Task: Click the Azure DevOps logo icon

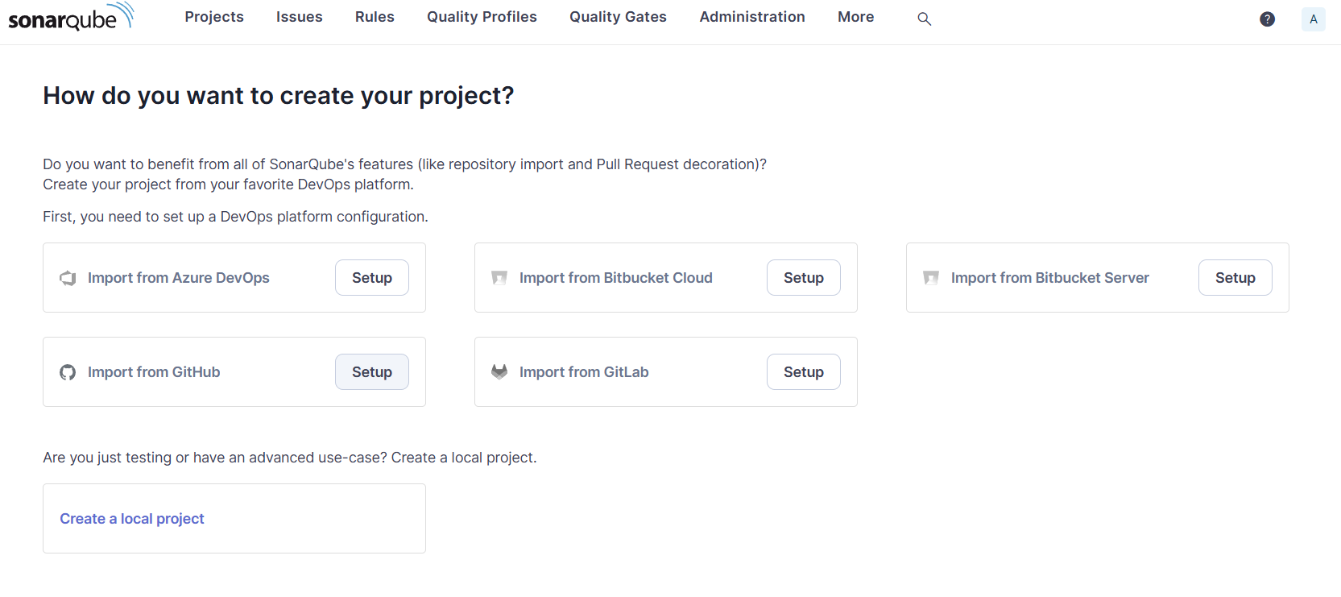Action: coord(68,278)
